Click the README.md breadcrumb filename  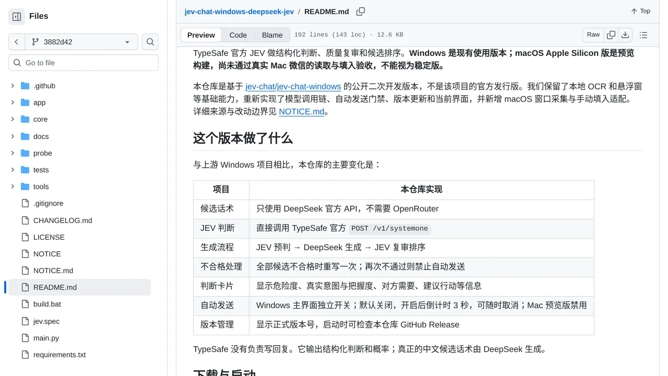click(x=327, y=11)
